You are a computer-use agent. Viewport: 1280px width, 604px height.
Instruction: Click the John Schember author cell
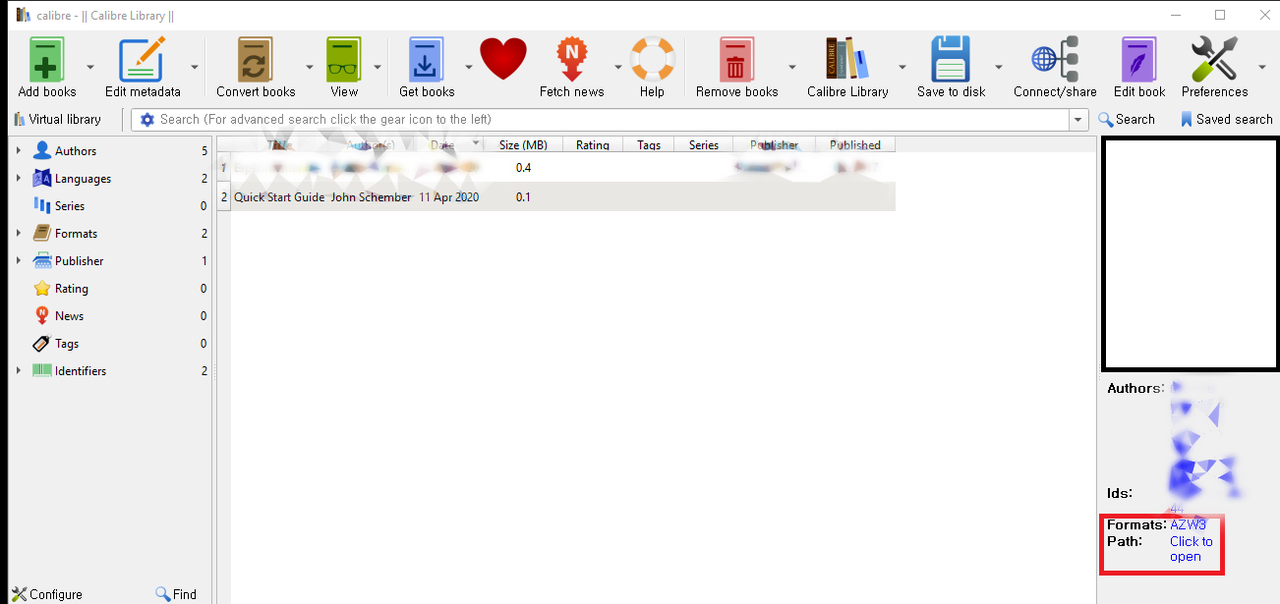pos(371,197)
